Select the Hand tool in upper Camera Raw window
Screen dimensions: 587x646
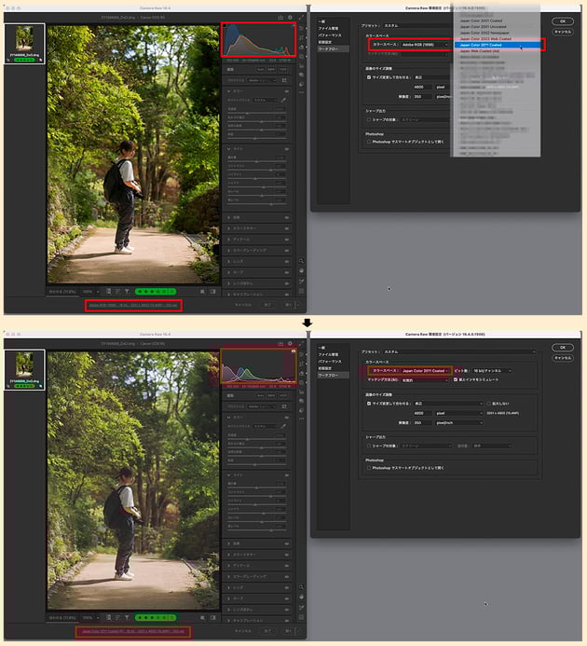point(302,272)
